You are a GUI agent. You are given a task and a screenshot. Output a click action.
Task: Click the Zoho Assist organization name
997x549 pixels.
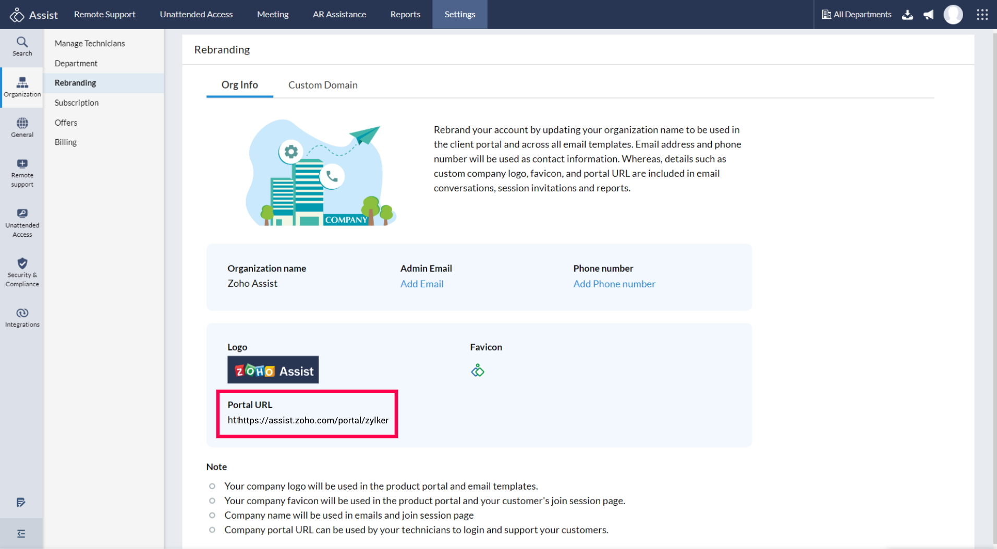(252, 283)
